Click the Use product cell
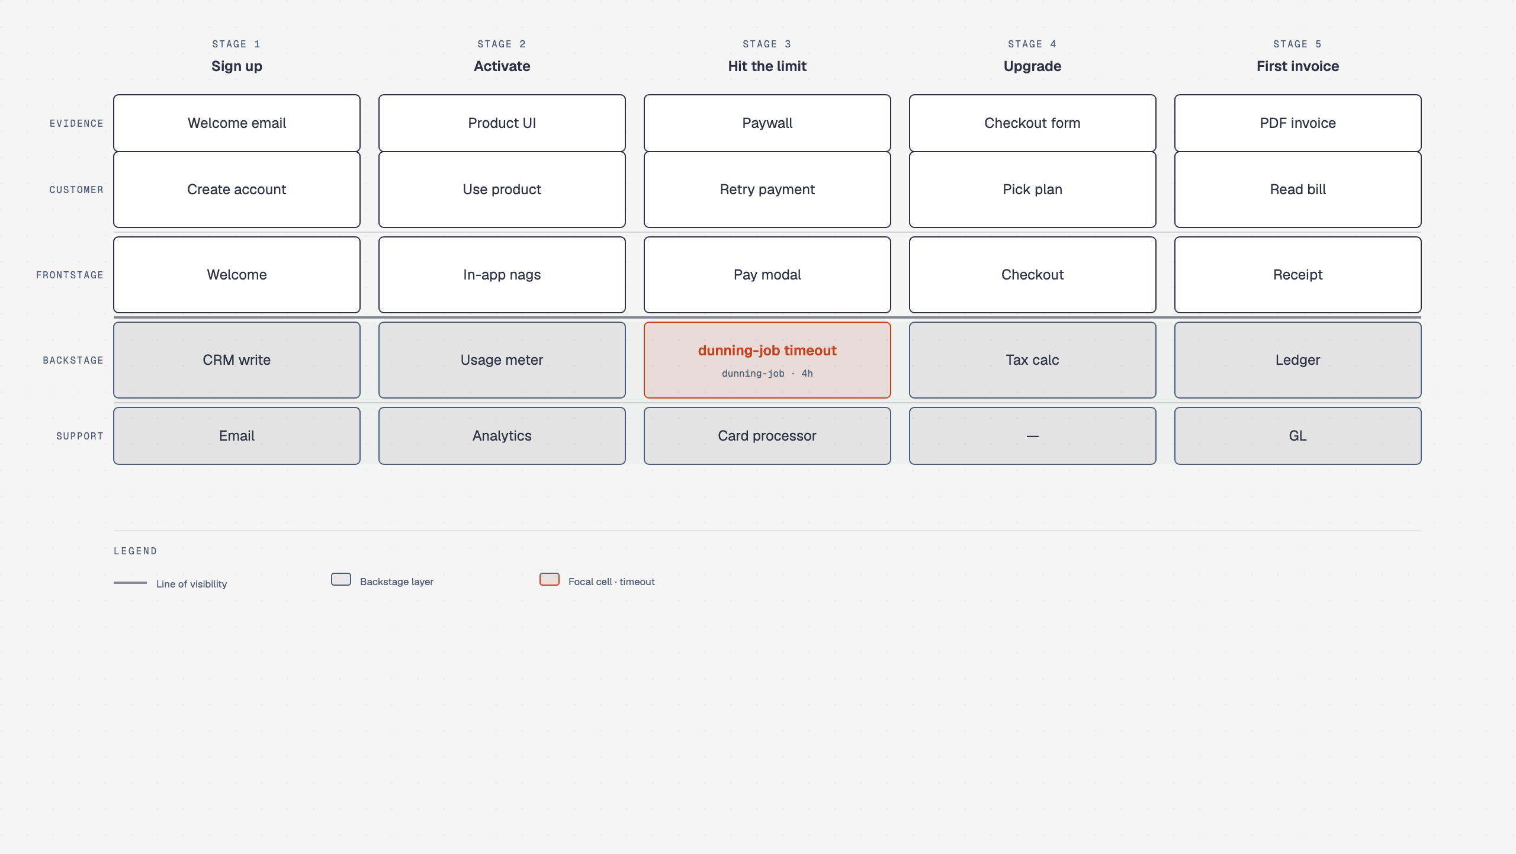1516x854 pixels. [x=502, y=190]
